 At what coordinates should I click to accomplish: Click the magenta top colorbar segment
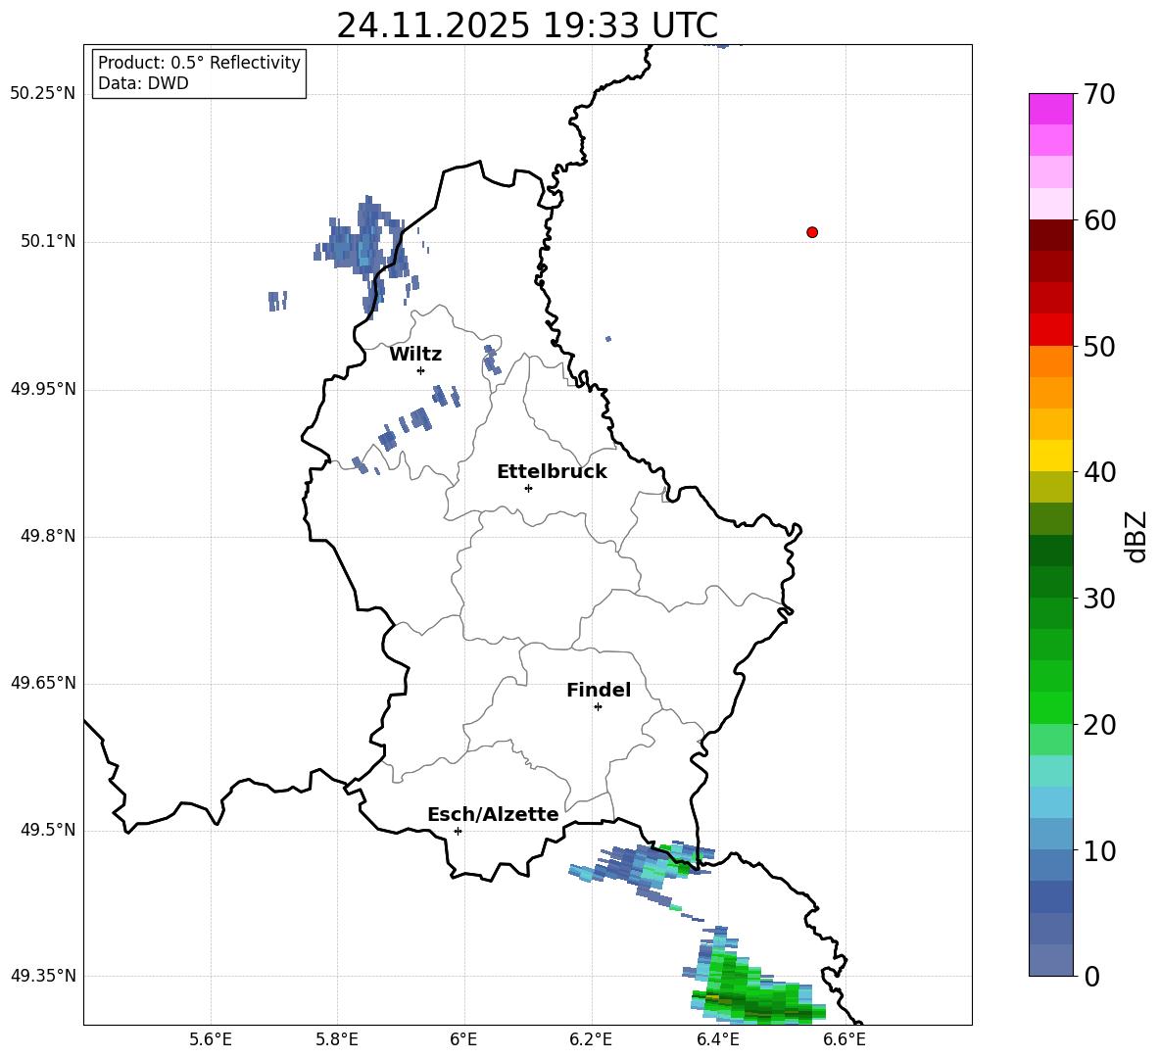[1050, 109]
